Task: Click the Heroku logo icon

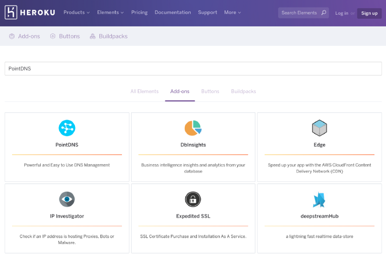Action: click(11, 12)
